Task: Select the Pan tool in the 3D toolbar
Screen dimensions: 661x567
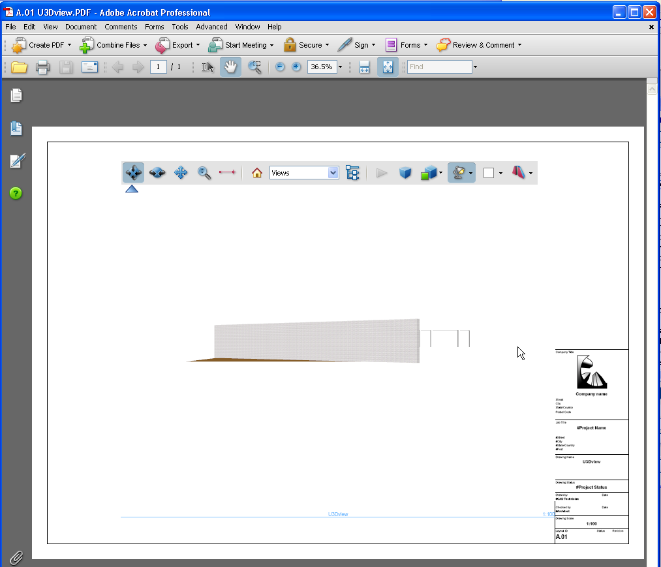Action: (x=181, y=172)
